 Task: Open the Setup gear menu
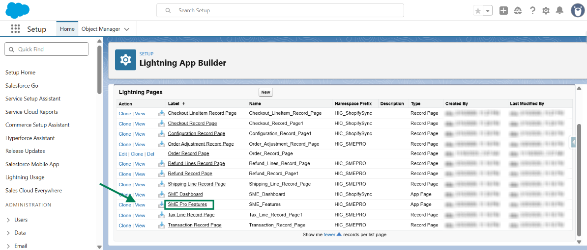(x=546, y=10)
